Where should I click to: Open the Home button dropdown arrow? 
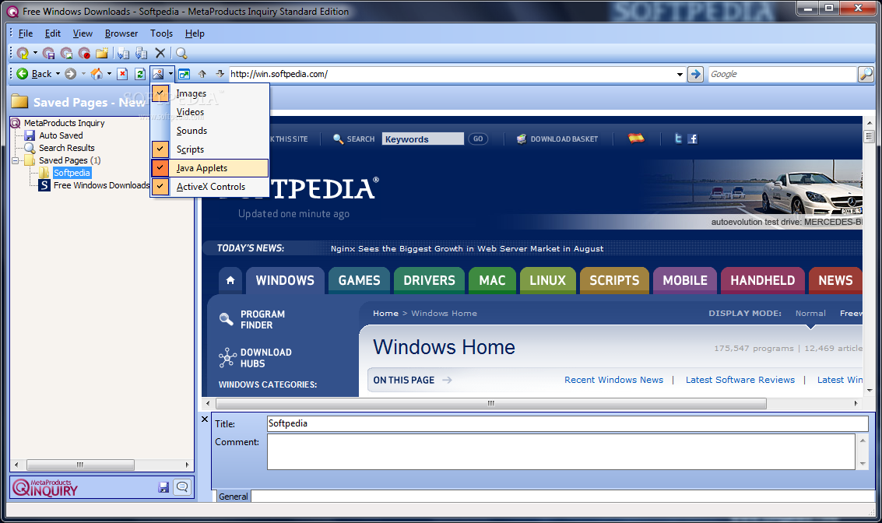[x=109, y=74]
